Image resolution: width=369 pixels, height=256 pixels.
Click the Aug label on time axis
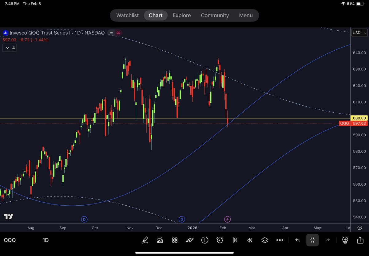[x=31, y=228]
